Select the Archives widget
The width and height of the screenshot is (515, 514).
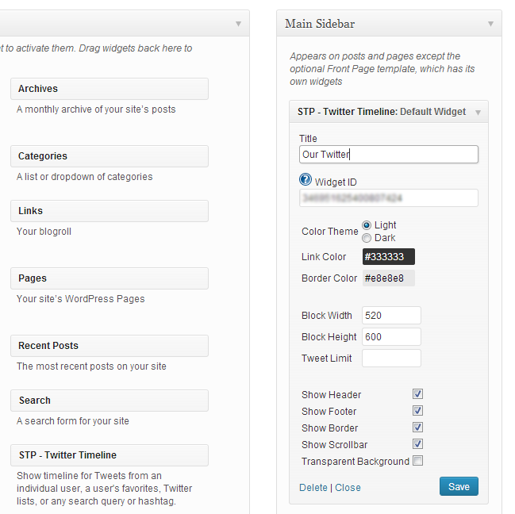point(110,89)
